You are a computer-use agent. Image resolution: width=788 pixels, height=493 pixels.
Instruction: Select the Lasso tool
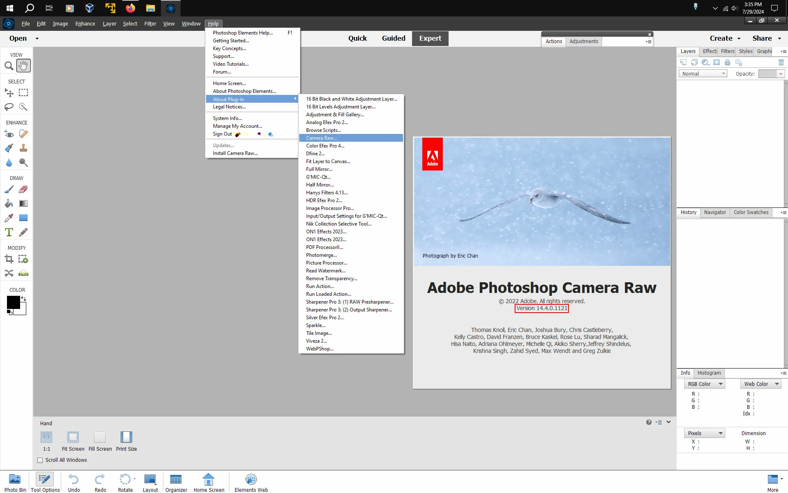coord(9,107)
